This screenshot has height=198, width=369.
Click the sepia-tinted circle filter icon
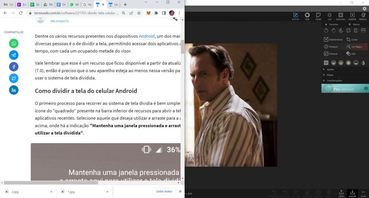point(341,63)
